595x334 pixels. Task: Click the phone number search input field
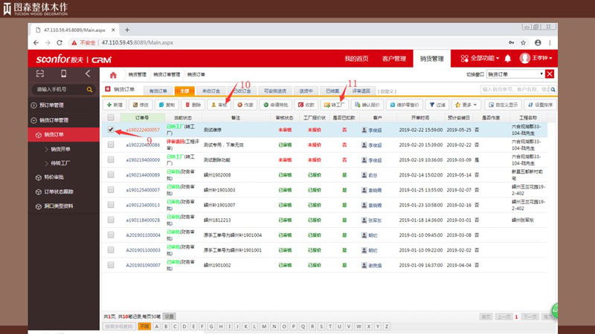click(x=58, y=89)
